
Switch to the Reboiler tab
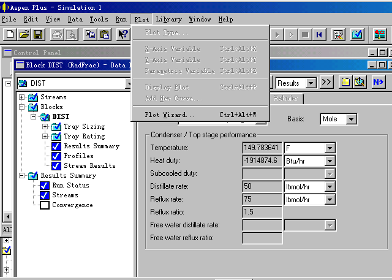(285, 99)
